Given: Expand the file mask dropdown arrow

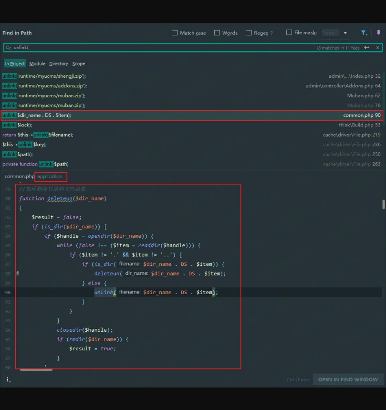Looking at the screenshot, I should (x=345, y=33).
